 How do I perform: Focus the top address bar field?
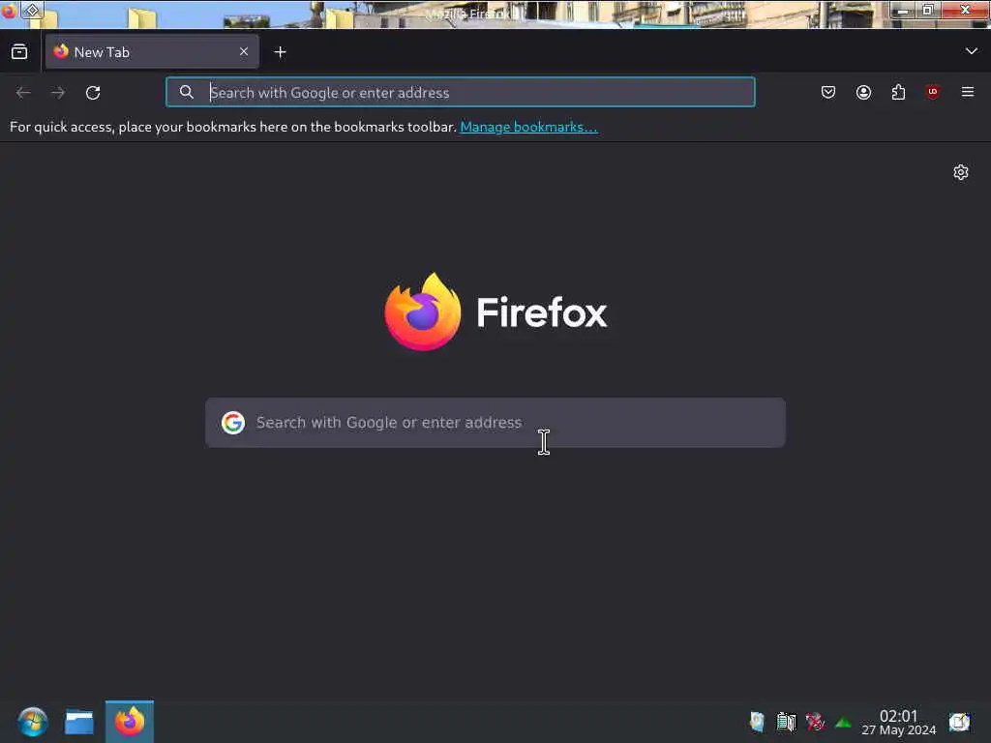pyautogui.click(x=460, y=92)
